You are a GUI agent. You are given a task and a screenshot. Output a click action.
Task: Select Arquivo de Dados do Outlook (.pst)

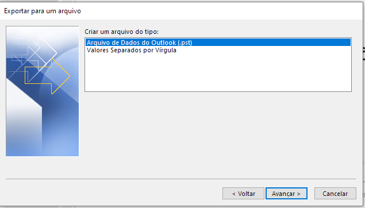218,43
